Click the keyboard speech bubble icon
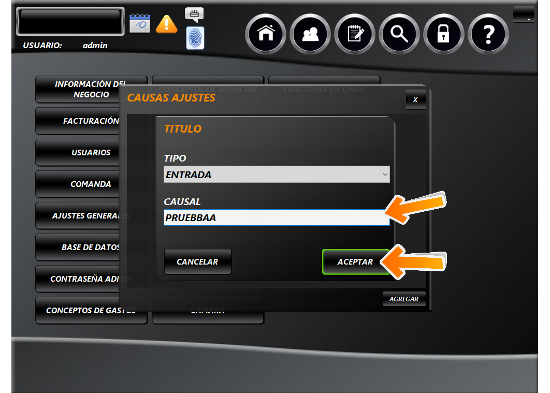The height and width of the screenshot is (393, 550). (194, 14)
